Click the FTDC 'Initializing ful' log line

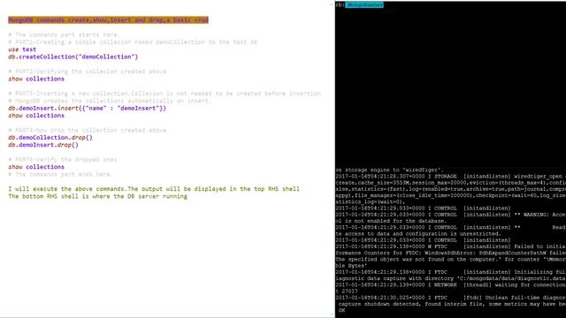[x=450, y=272]
